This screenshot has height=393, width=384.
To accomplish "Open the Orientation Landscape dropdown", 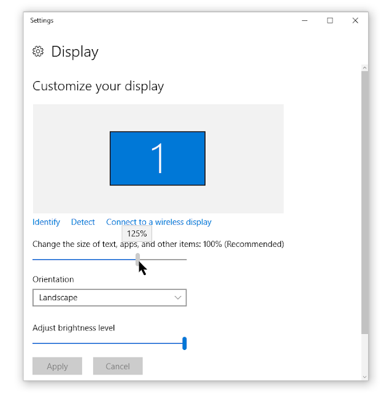I will (109, 297).
